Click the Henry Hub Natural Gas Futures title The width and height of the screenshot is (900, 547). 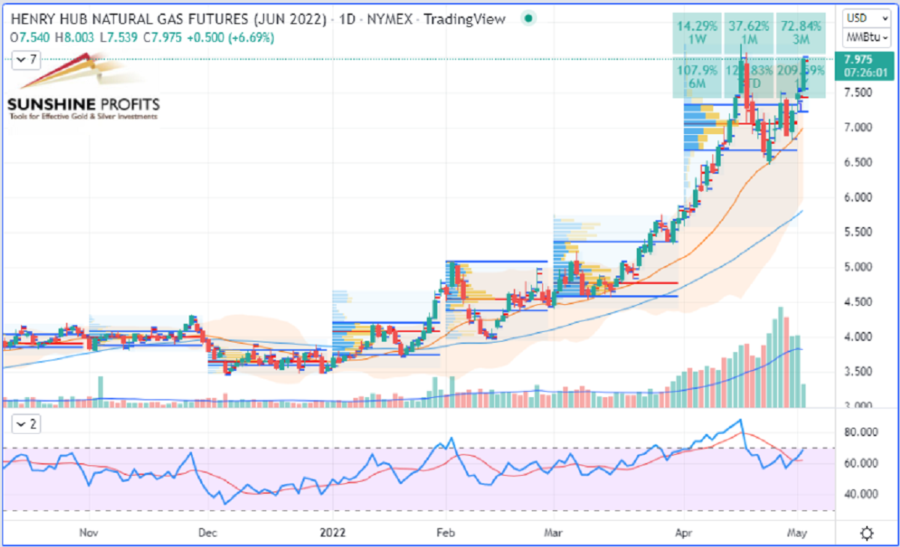(x=165, y=19)
